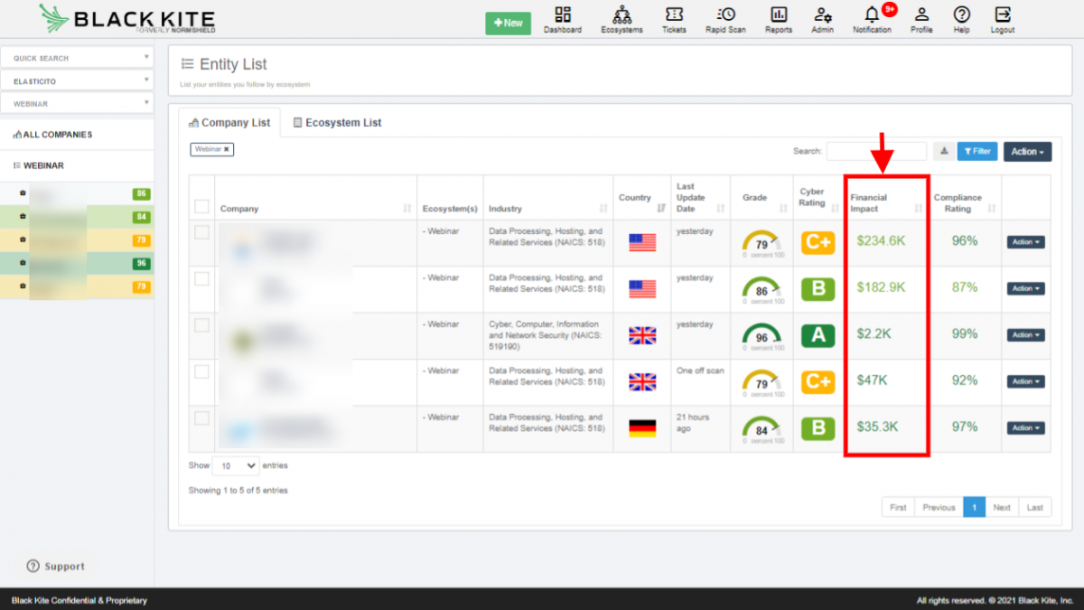This screenshot has height=610, width=1084.
Task: Click the green +New button
Action: click(x=508, y=23)
